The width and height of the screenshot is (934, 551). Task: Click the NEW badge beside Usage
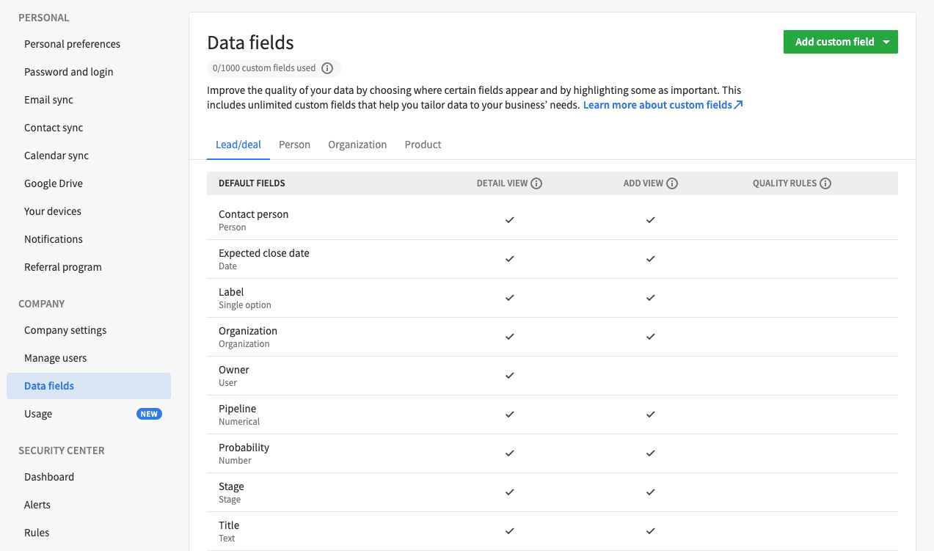[149, 413]
